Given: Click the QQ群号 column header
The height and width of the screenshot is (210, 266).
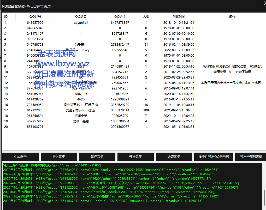Looking at the screenshot, I should coord(35,17).
